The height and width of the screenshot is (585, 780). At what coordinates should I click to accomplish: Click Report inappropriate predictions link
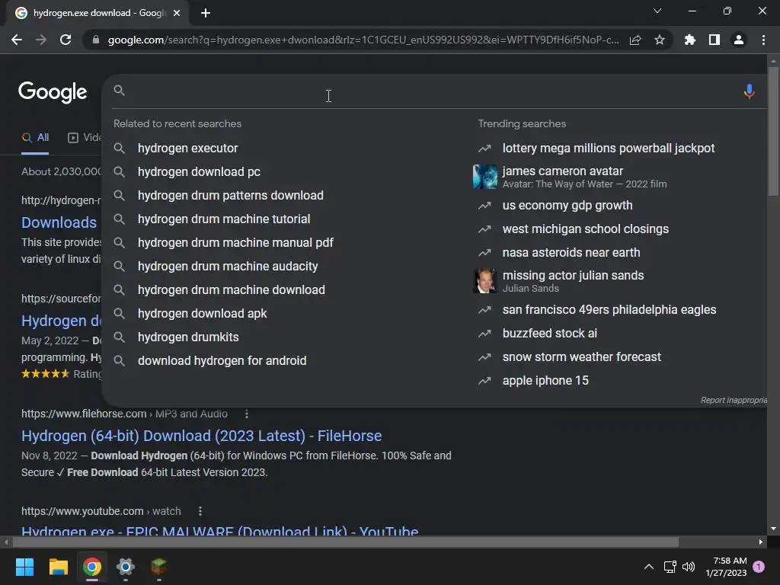point(734,400)
